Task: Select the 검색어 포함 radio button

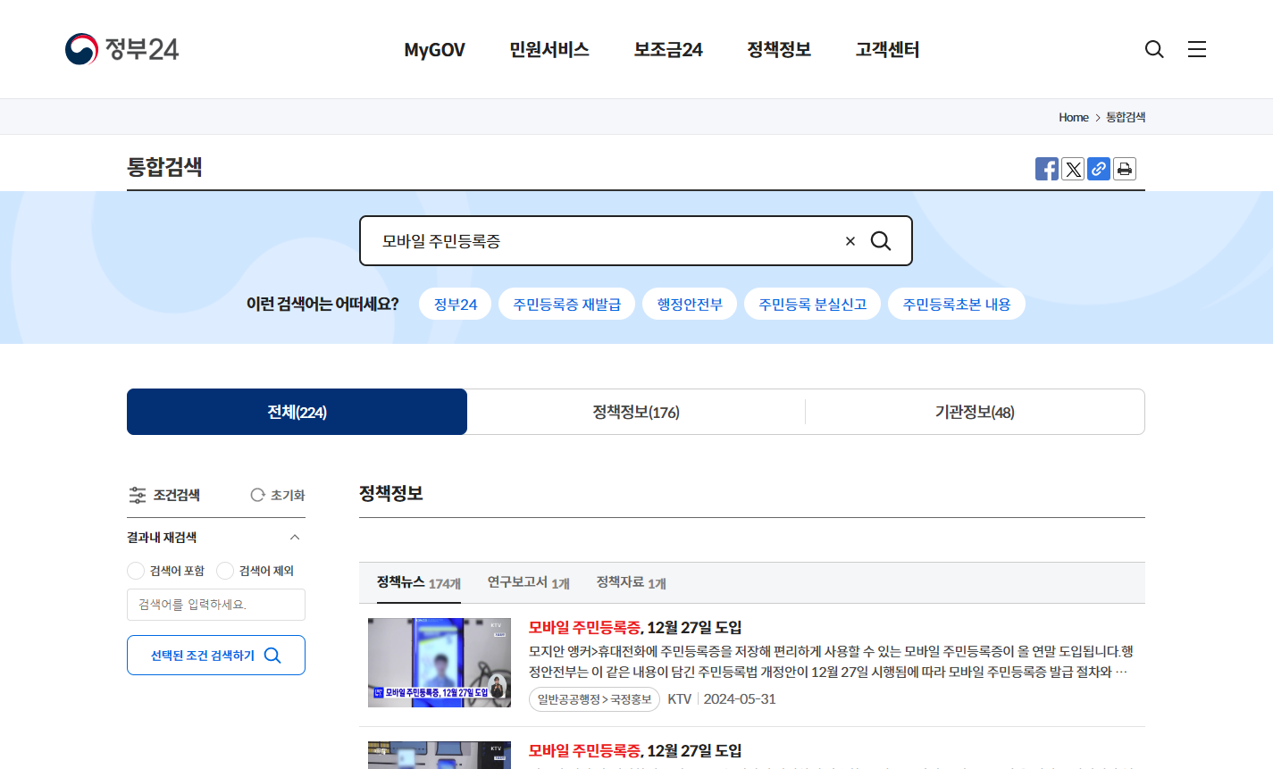Action: click(136, 571)
